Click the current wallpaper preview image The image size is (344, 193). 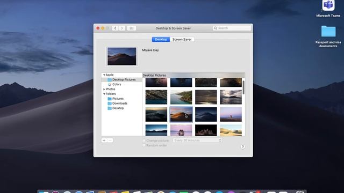coord(122,56)
